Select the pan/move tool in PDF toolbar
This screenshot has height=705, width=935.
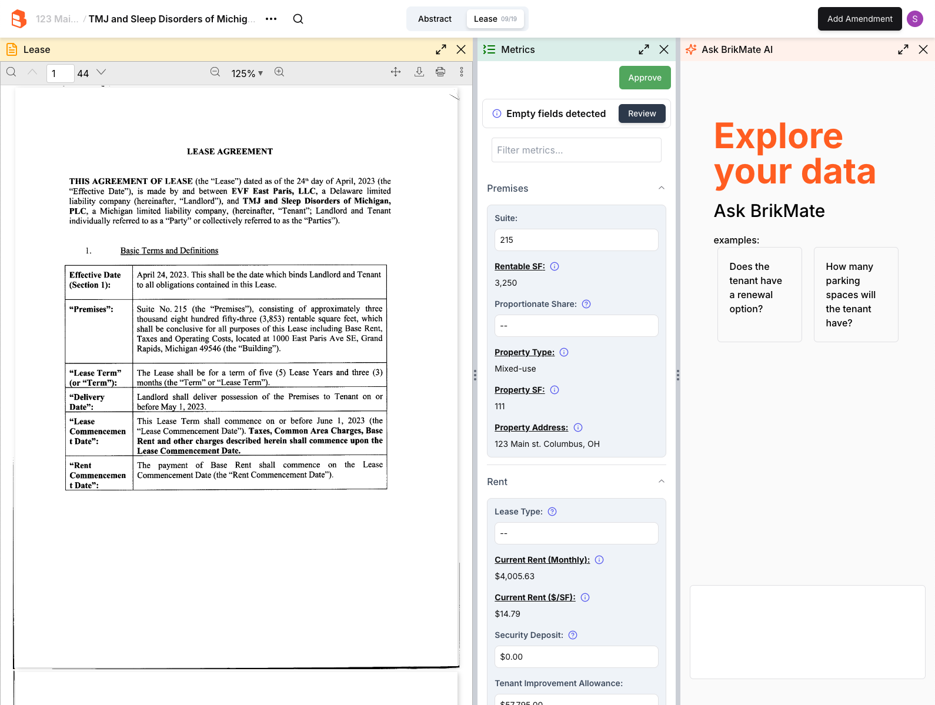[x=396, y=72]
